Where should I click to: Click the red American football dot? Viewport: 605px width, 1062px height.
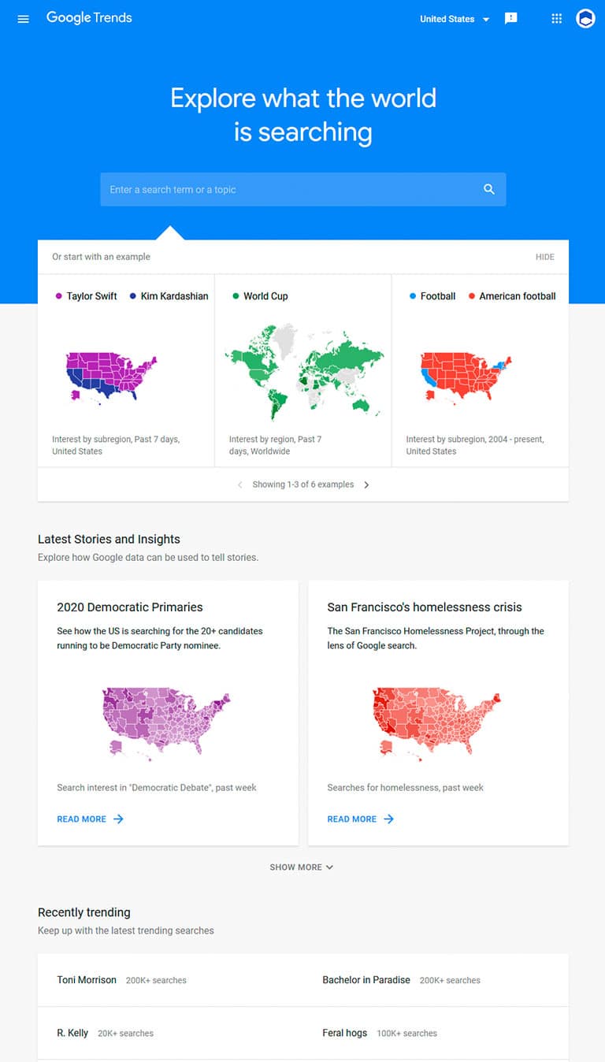[471, 296]
